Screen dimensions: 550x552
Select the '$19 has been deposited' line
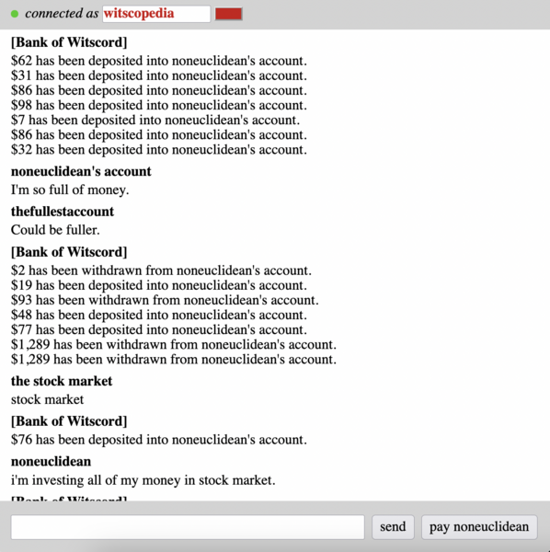click(159, 285)
